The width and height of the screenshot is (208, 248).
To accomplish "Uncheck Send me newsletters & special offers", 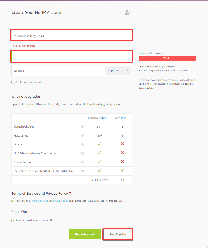I will [13, 221].
